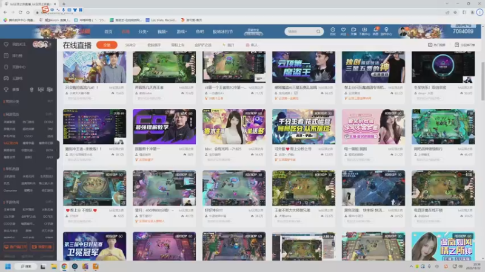485x272 pixels.
Task: Open the 关注 heart icon in top bar
Action: pyautogui.click(x=343, y=30)
